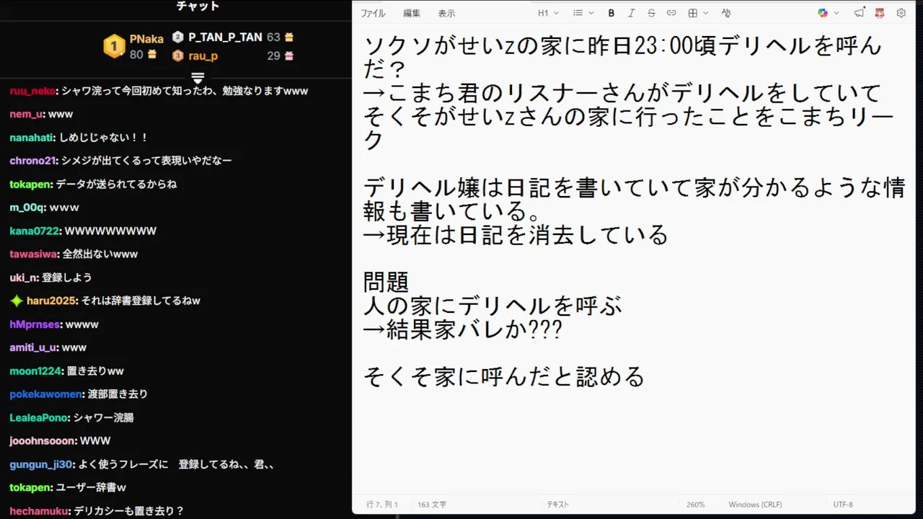Screen dimensions: 923x519
Task: Click the gift icon beside 63
Action: tap(289, 37)
